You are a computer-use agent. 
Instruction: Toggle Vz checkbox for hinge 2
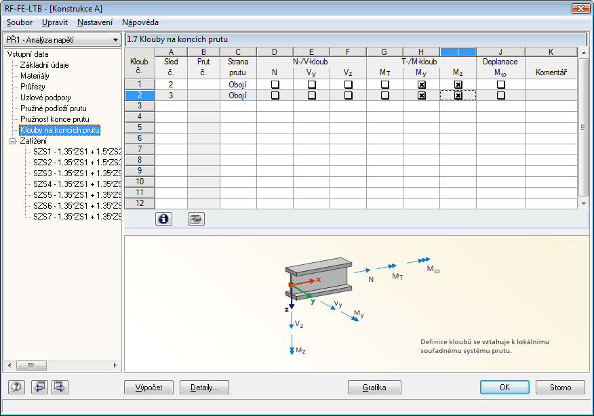(x=348, y=96)
